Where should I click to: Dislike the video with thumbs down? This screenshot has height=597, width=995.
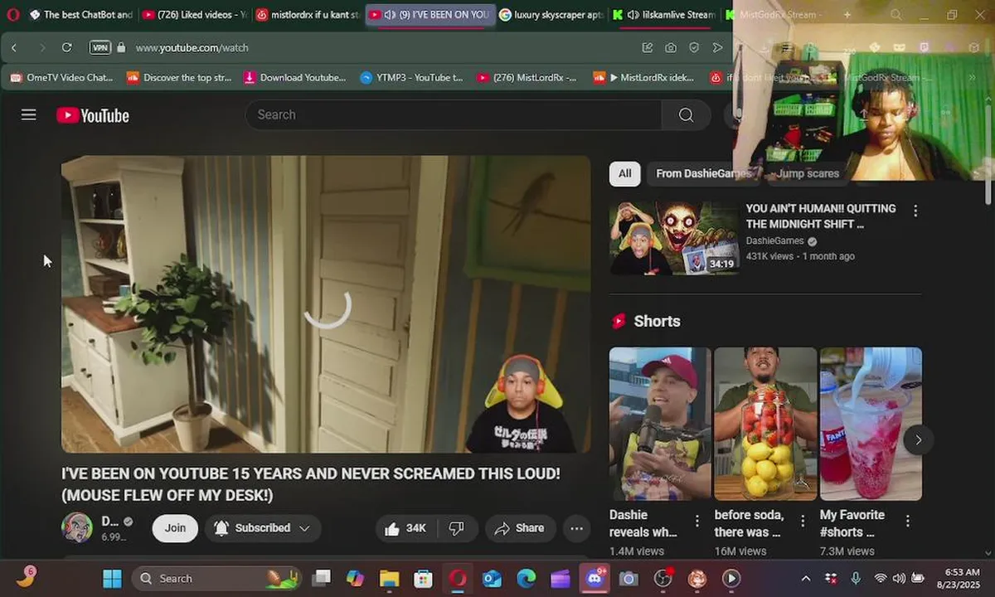pos(457,528)
